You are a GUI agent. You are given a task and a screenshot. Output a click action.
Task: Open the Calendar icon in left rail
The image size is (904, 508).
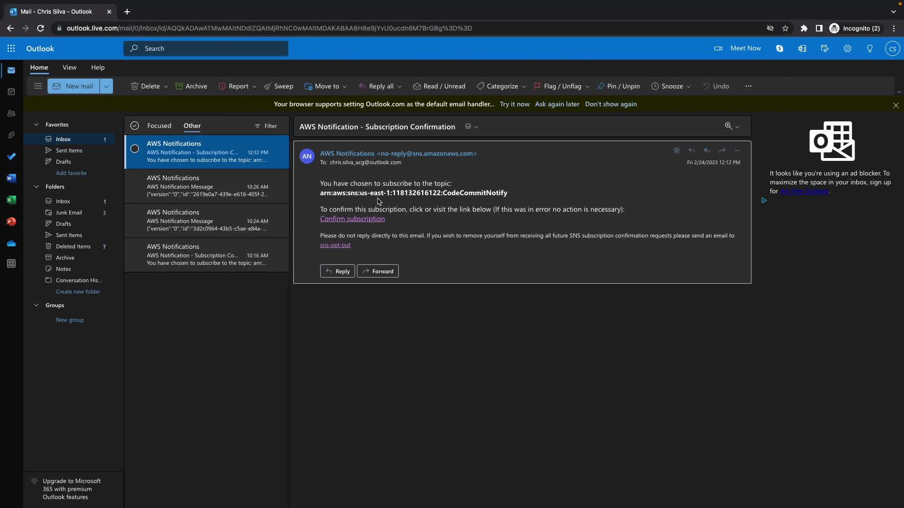tap(11, 92)
